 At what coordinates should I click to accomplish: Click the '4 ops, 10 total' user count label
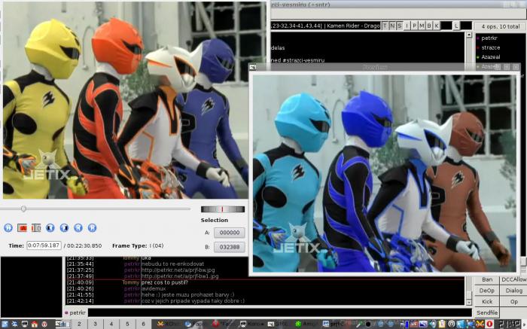pos(501,26)
